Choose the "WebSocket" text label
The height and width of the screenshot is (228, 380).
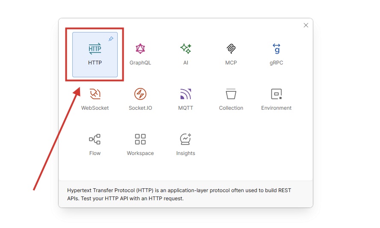(95, 108)
